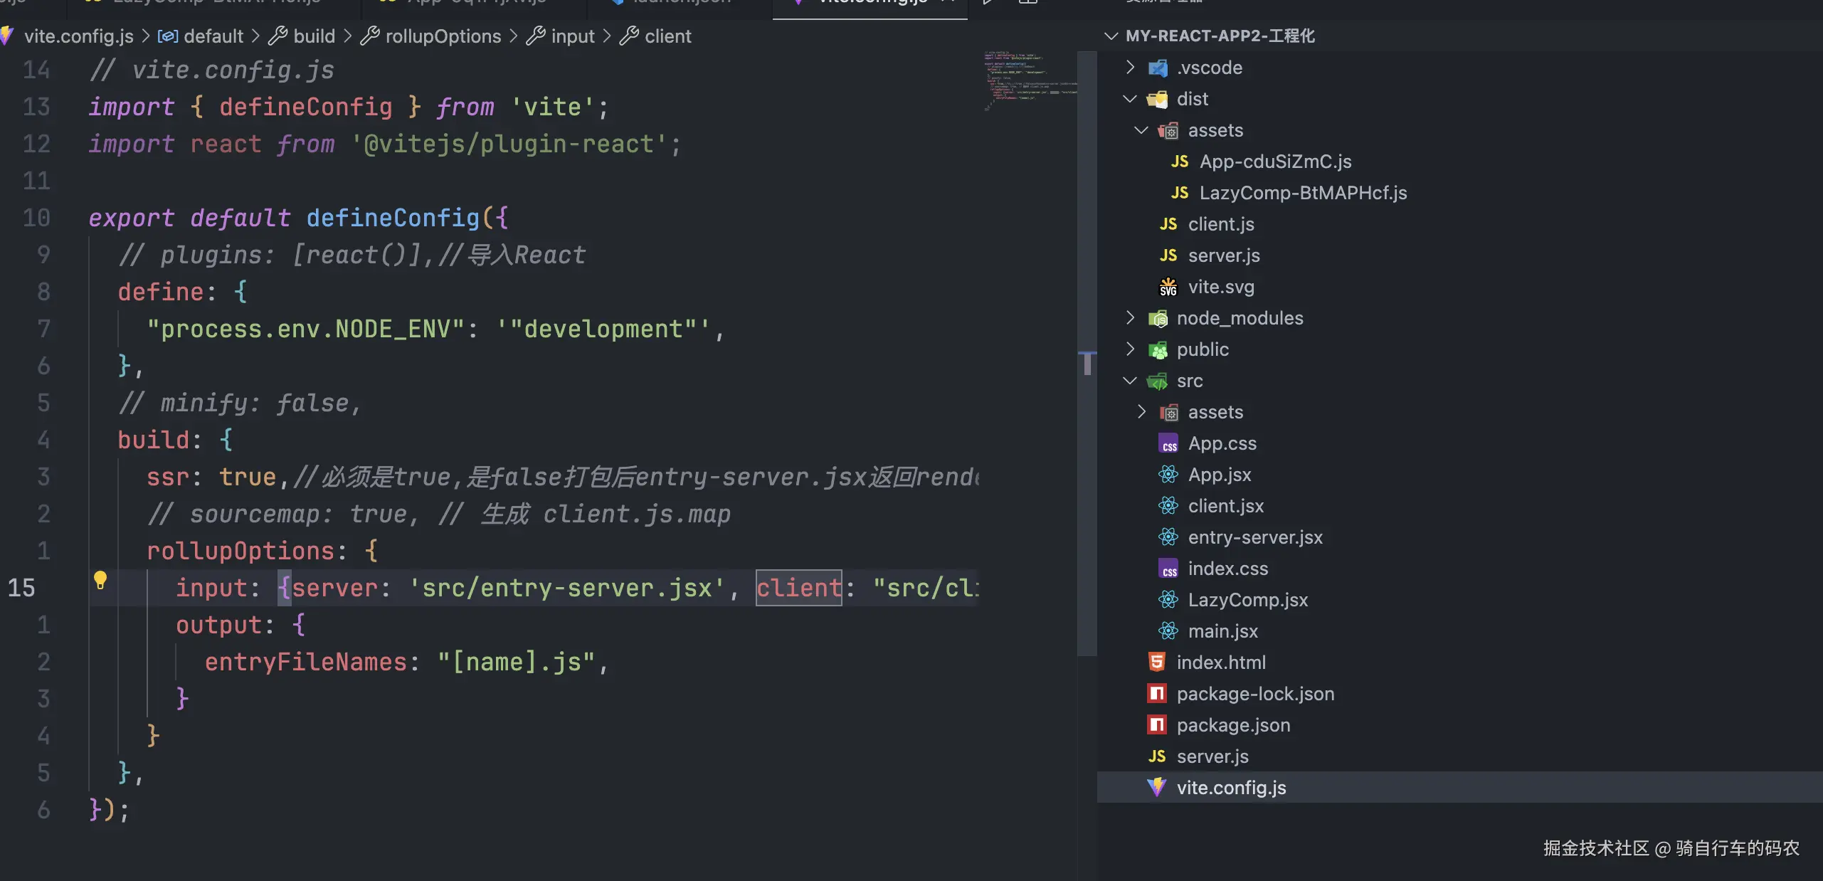Click the JS icon beside LazyComp-BtMAPHcf.js

[x=1180, y=193]
